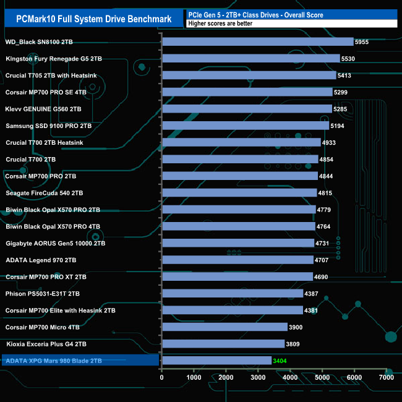Click the PCMark10 Full System Drive Benchmark title
The width and height of the screenshot is (402, 402).
pyautogui.click(x=94, y=19)
